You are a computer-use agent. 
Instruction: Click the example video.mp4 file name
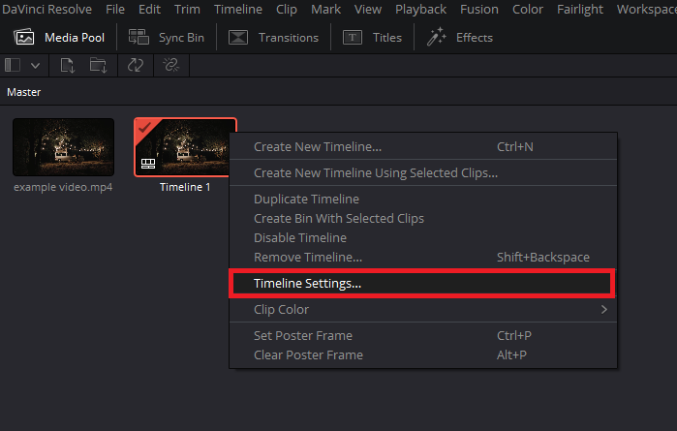pyautogui.click(x=63, y=187)
